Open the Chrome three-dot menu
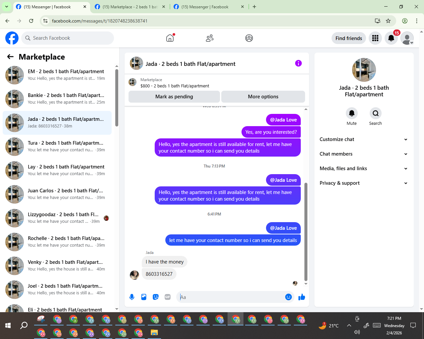The width and height of the screenshot is (424, 339). 417,21
